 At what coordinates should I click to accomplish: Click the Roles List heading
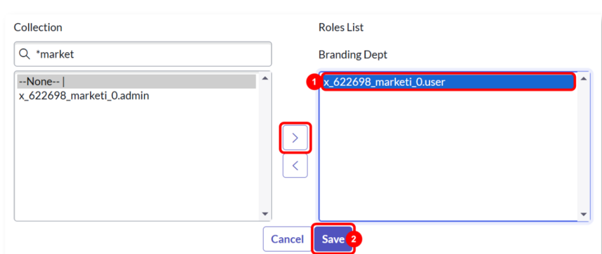[341, 27]
